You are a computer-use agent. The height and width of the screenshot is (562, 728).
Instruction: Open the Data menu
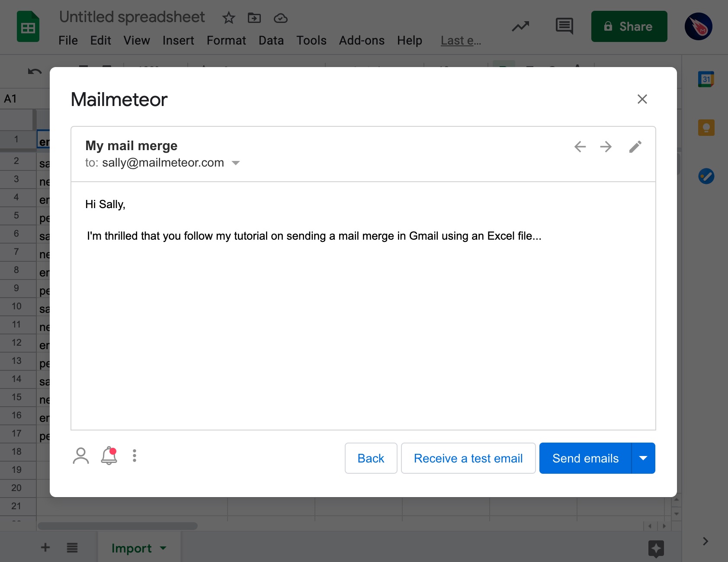tap(271, 41)
